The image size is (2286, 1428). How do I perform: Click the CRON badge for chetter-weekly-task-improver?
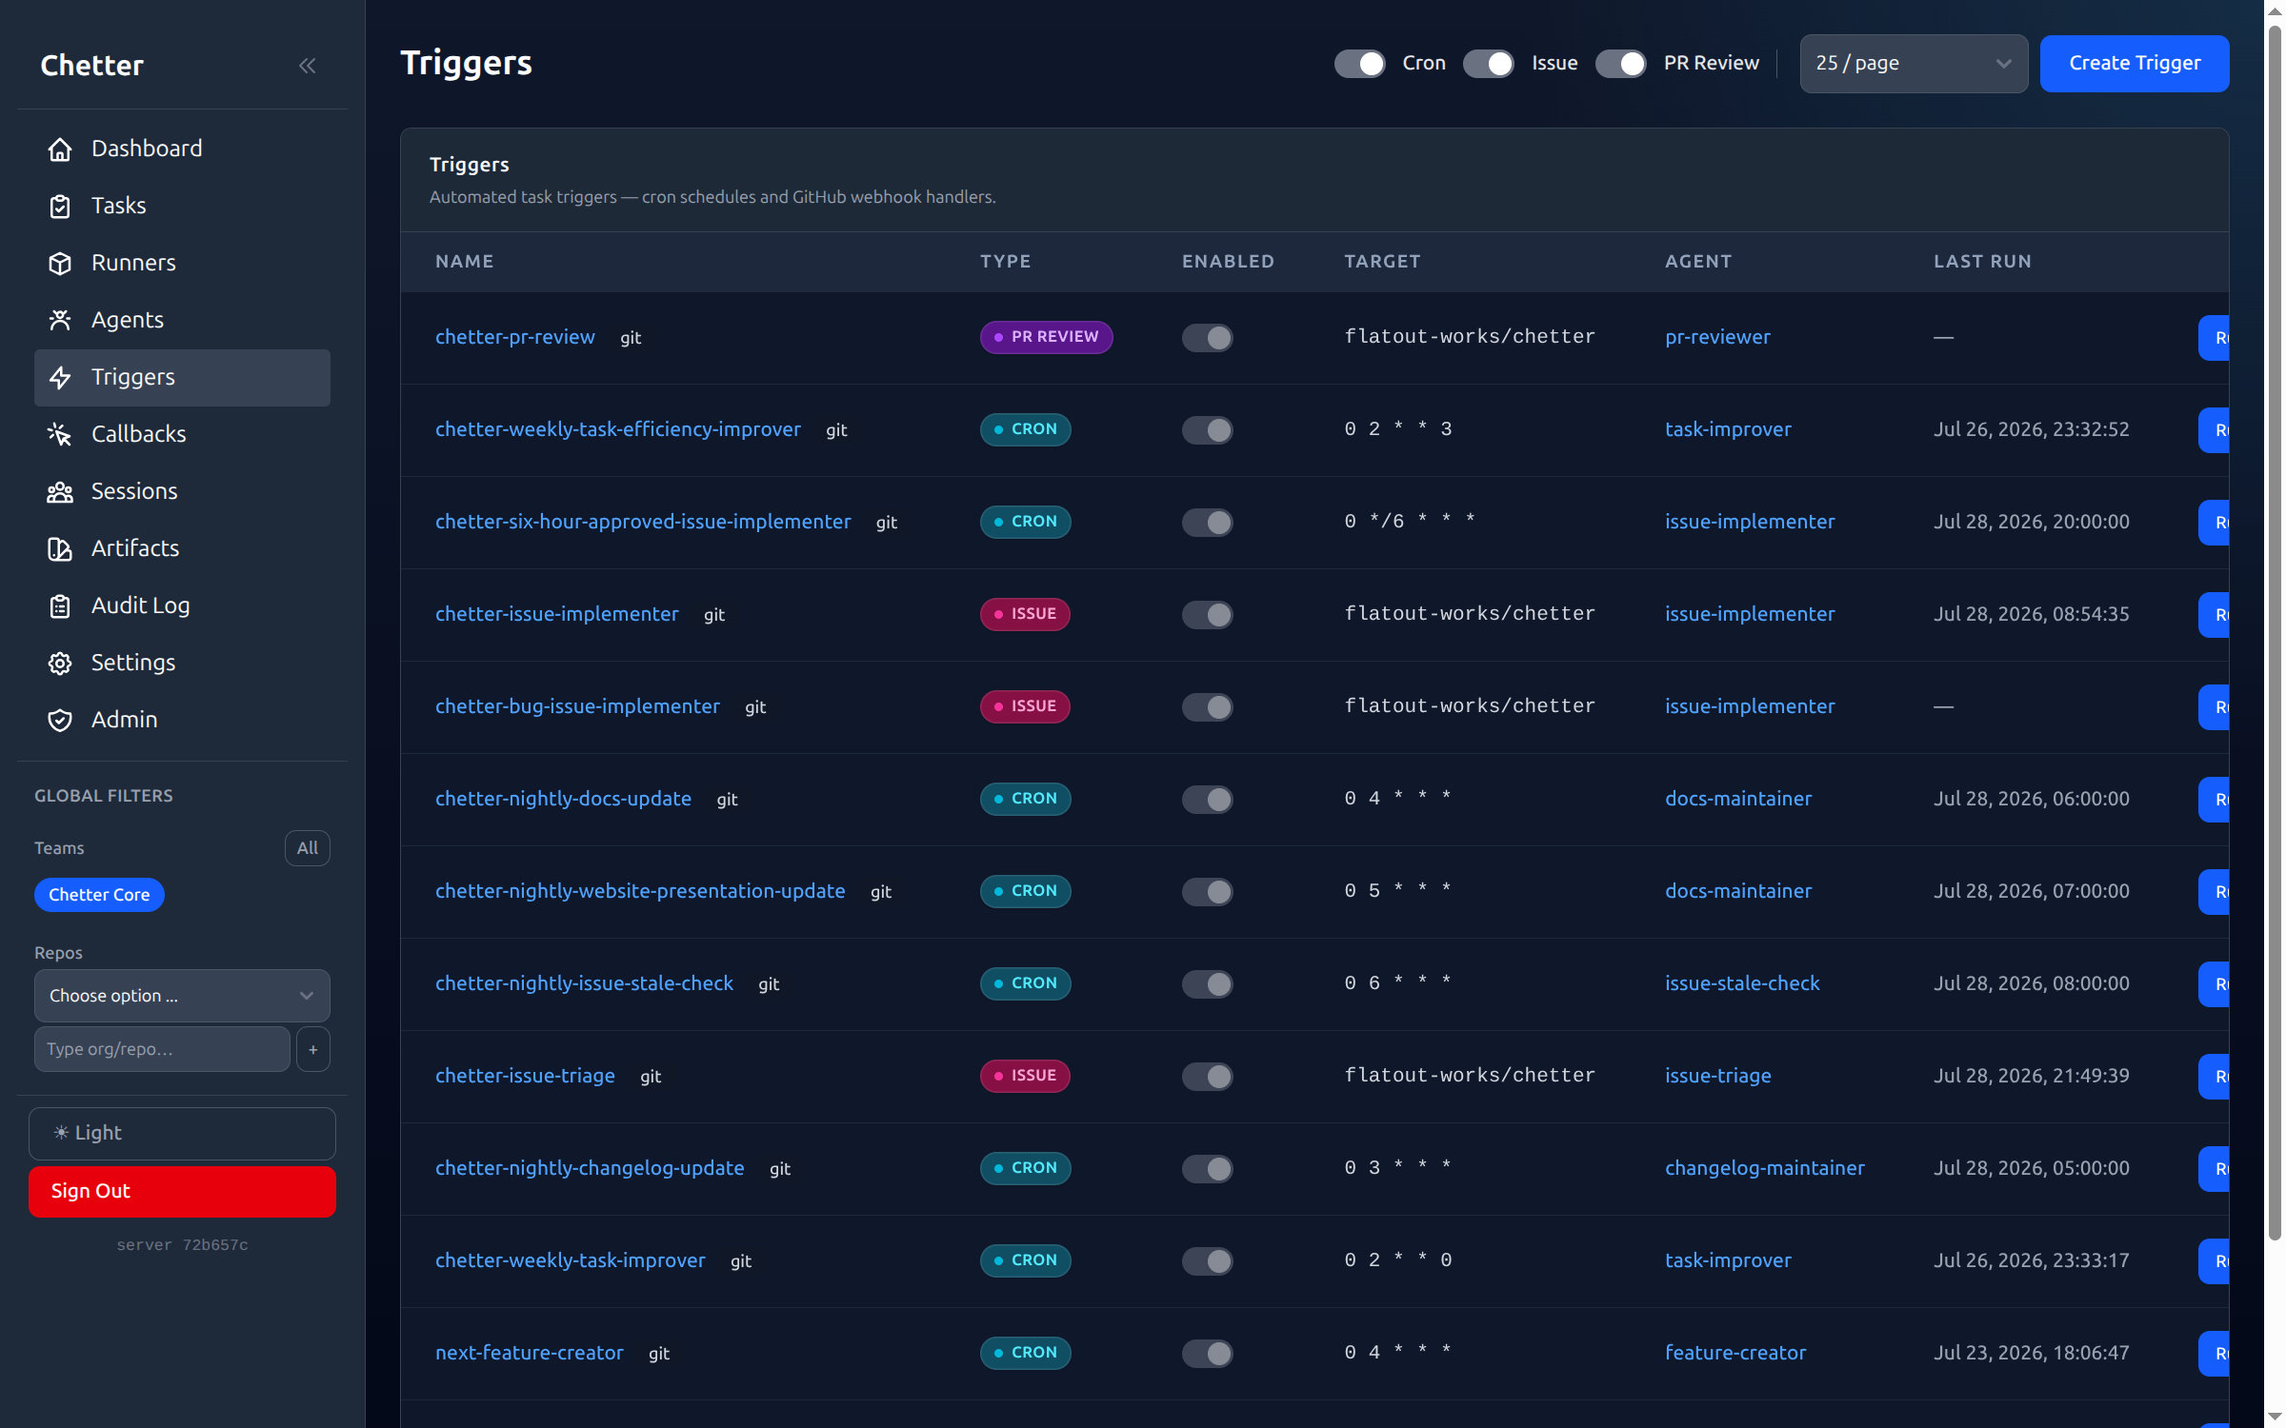point(1025,1260)
